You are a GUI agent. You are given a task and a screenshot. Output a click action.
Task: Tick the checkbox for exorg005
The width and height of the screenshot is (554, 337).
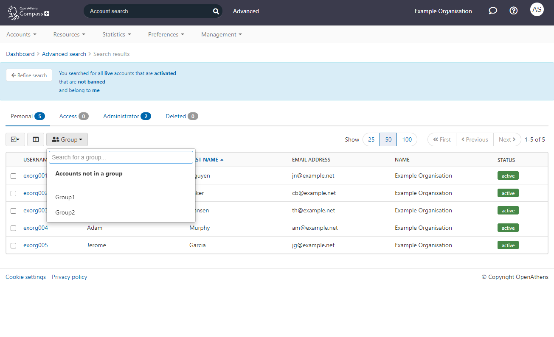click(x=14, y=245)
